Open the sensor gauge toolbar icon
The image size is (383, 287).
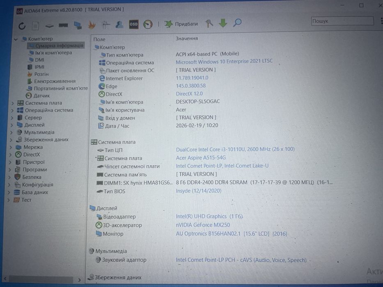(148, 24)
